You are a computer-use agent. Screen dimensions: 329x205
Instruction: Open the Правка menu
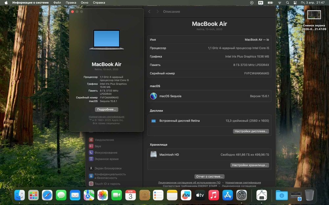coord(71,3)
